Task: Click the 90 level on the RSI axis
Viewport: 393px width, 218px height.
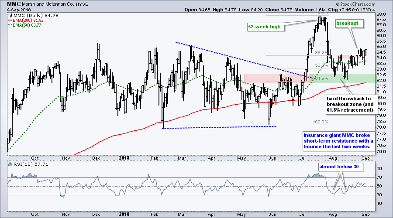Action: pyautogui.click(x=379, y=169)
